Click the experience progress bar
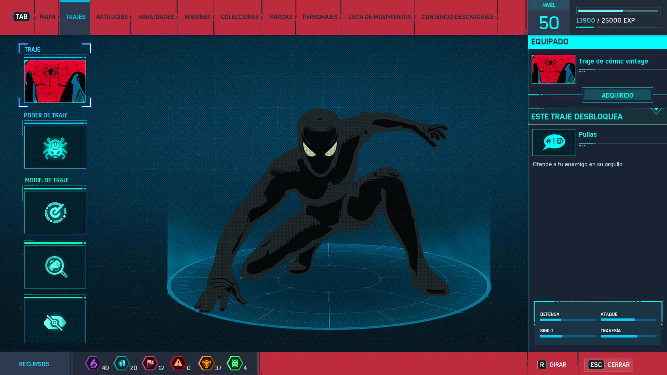The width and height of the screenshot is (667, 375). (x=618, y=11)
